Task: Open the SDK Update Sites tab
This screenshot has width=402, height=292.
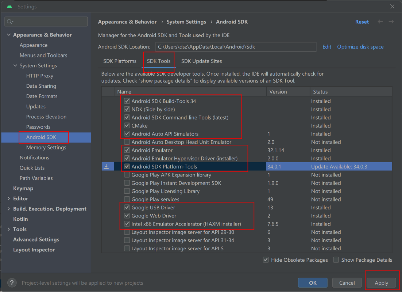Action: pyautogui.click(x=201, y=61)
